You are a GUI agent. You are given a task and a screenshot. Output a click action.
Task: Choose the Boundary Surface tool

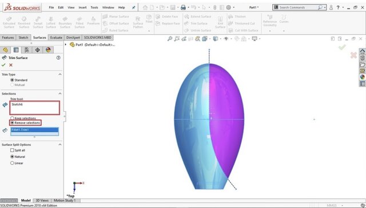(x=65, y=22)
